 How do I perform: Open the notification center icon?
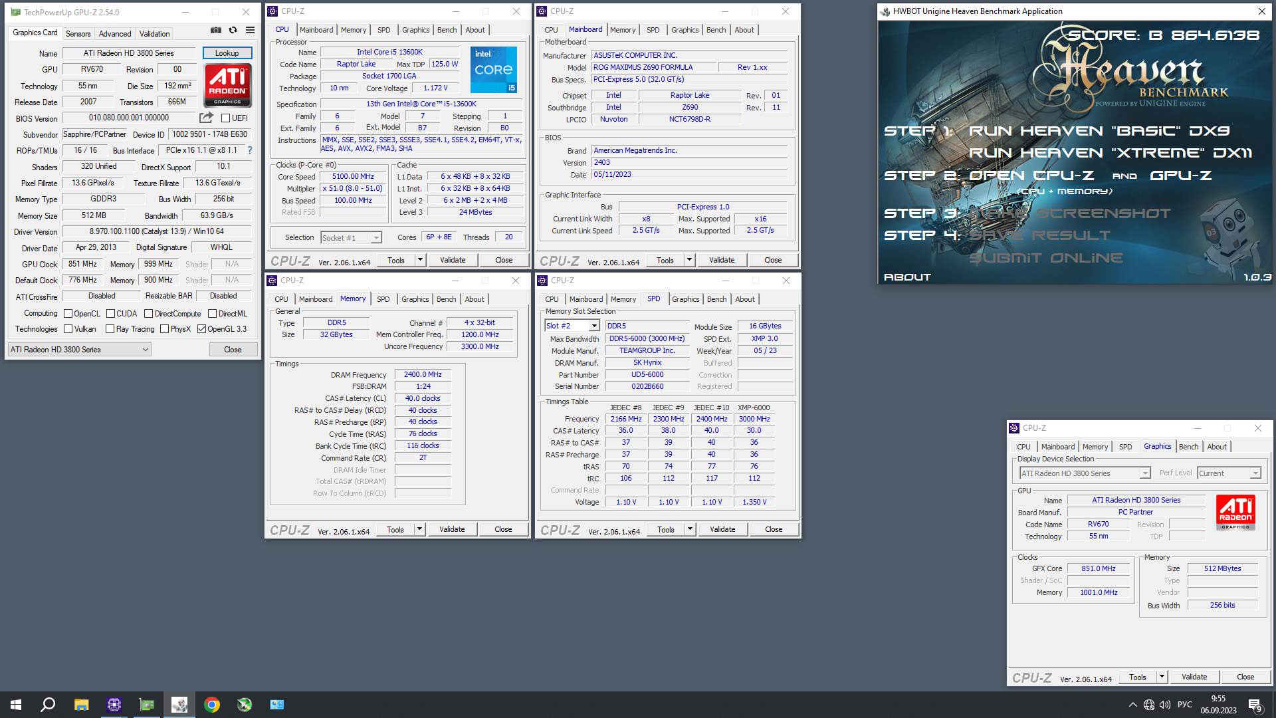[1255, 705]
